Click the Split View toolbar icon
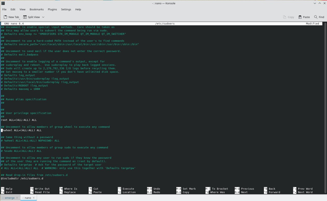This screenshot has width=327, height=201. [25, 17]
